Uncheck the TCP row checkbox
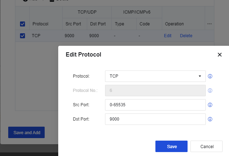 [23, 36]
